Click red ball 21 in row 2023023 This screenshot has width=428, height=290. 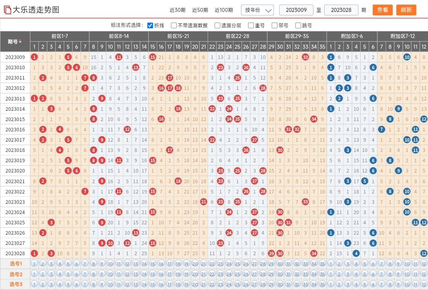coord(203,202)
